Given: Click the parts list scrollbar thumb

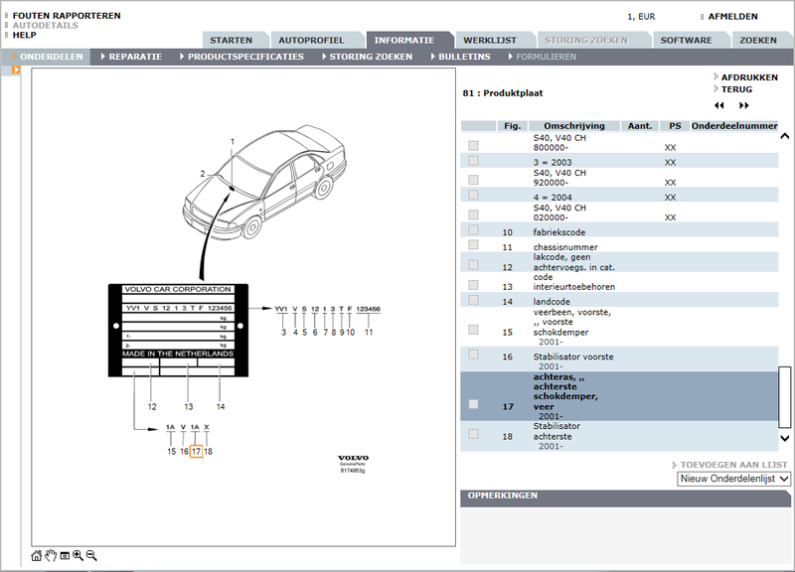Looking at the screenshot, I should 784,397.
